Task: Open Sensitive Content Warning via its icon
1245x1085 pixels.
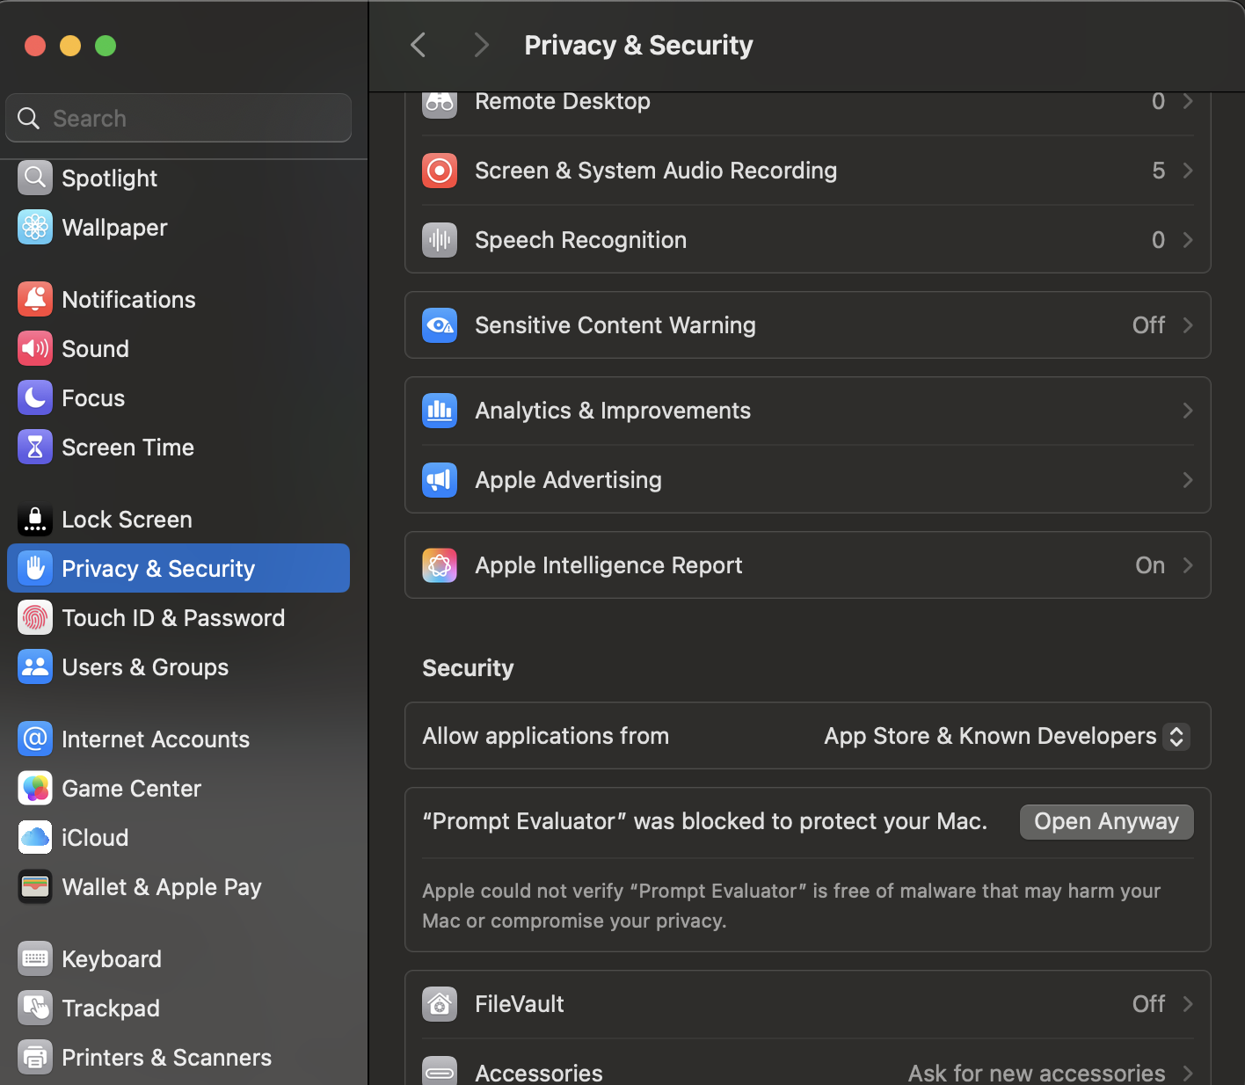Action: [x=440, y=325]
